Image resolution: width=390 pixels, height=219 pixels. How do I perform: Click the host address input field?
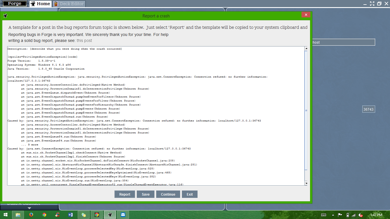click(343, 42)
